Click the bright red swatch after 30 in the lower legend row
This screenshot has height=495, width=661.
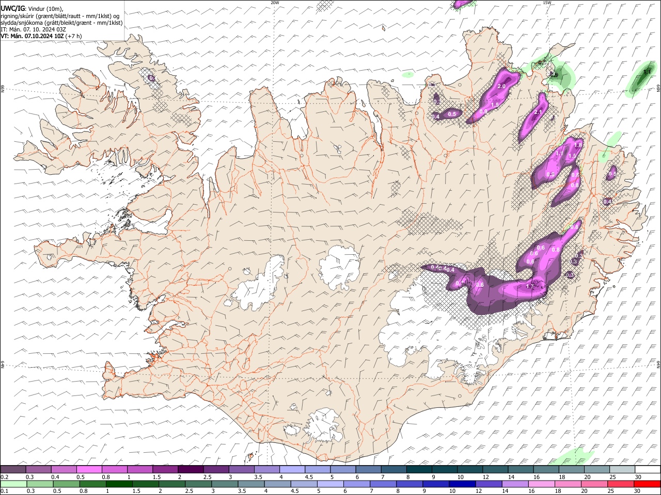click(x=647, y=484)
